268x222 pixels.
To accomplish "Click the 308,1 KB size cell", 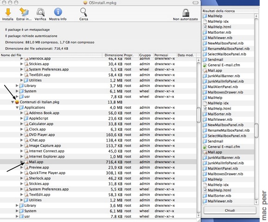I will (x=114, y=173).
